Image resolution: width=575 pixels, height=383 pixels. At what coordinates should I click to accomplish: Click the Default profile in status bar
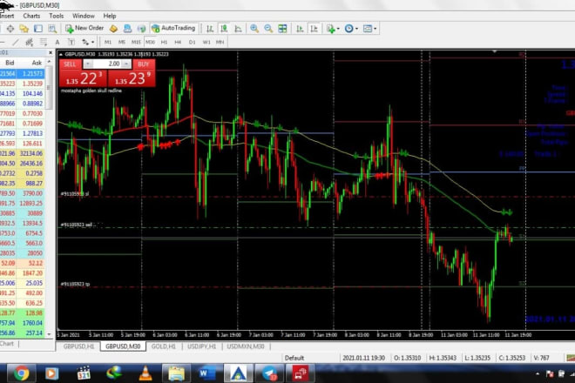click(294, 358)
